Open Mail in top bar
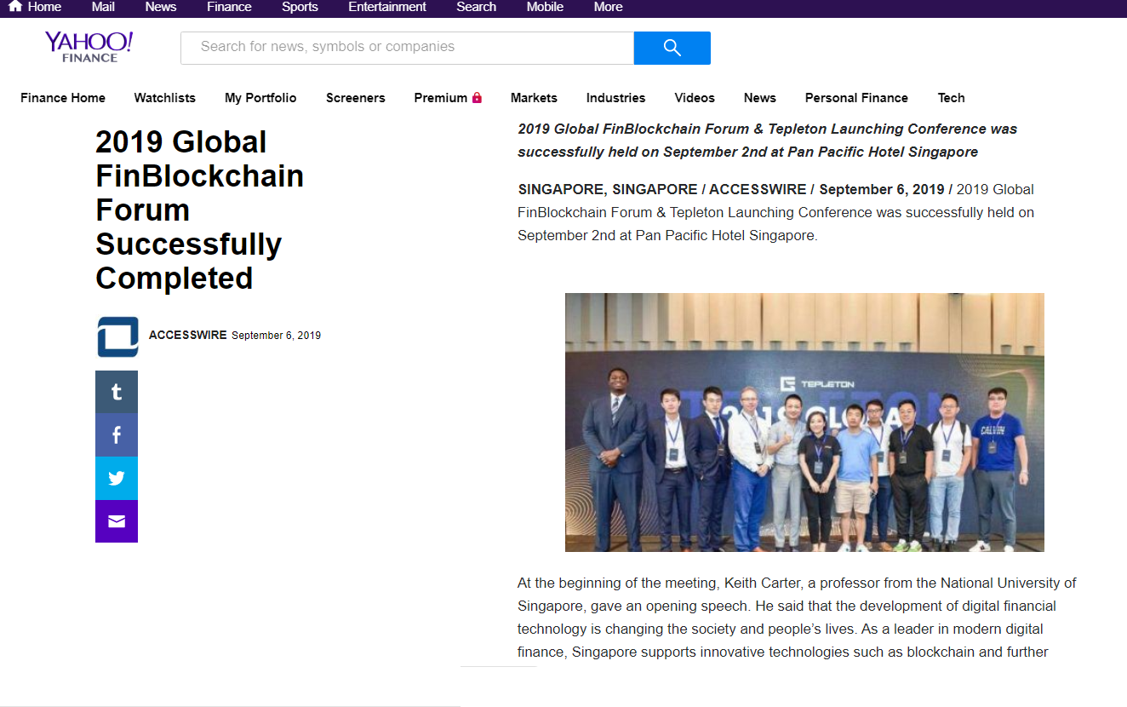This screenshot has height=707, width=1127. coord(103,7)
